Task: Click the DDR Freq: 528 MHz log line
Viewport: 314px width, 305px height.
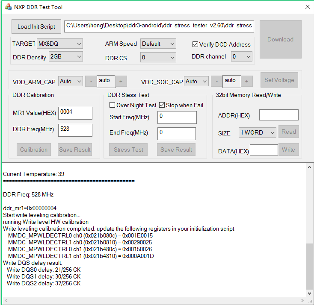Action: 28,194
